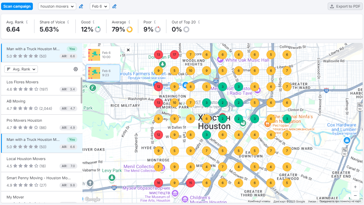Screen dimensions: 364x205
Task: Open the Комбінації клавіш map link
Action: coord(259,202)
